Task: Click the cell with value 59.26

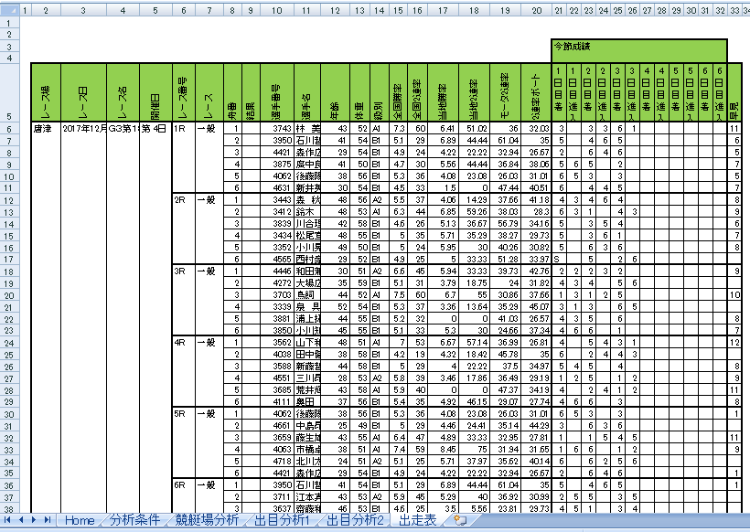Action: [474, 212]
